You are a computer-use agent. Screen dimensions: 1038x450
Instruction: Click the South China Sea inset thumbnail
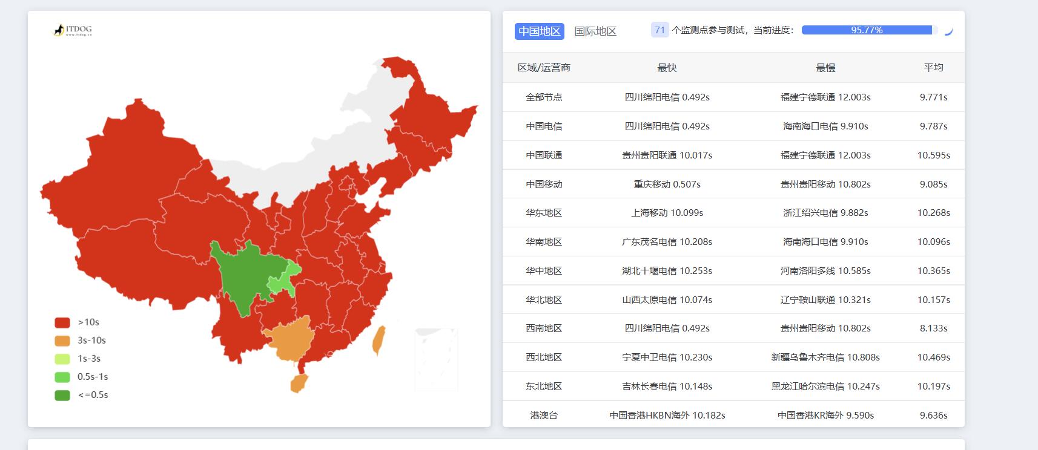pos(436,359)
